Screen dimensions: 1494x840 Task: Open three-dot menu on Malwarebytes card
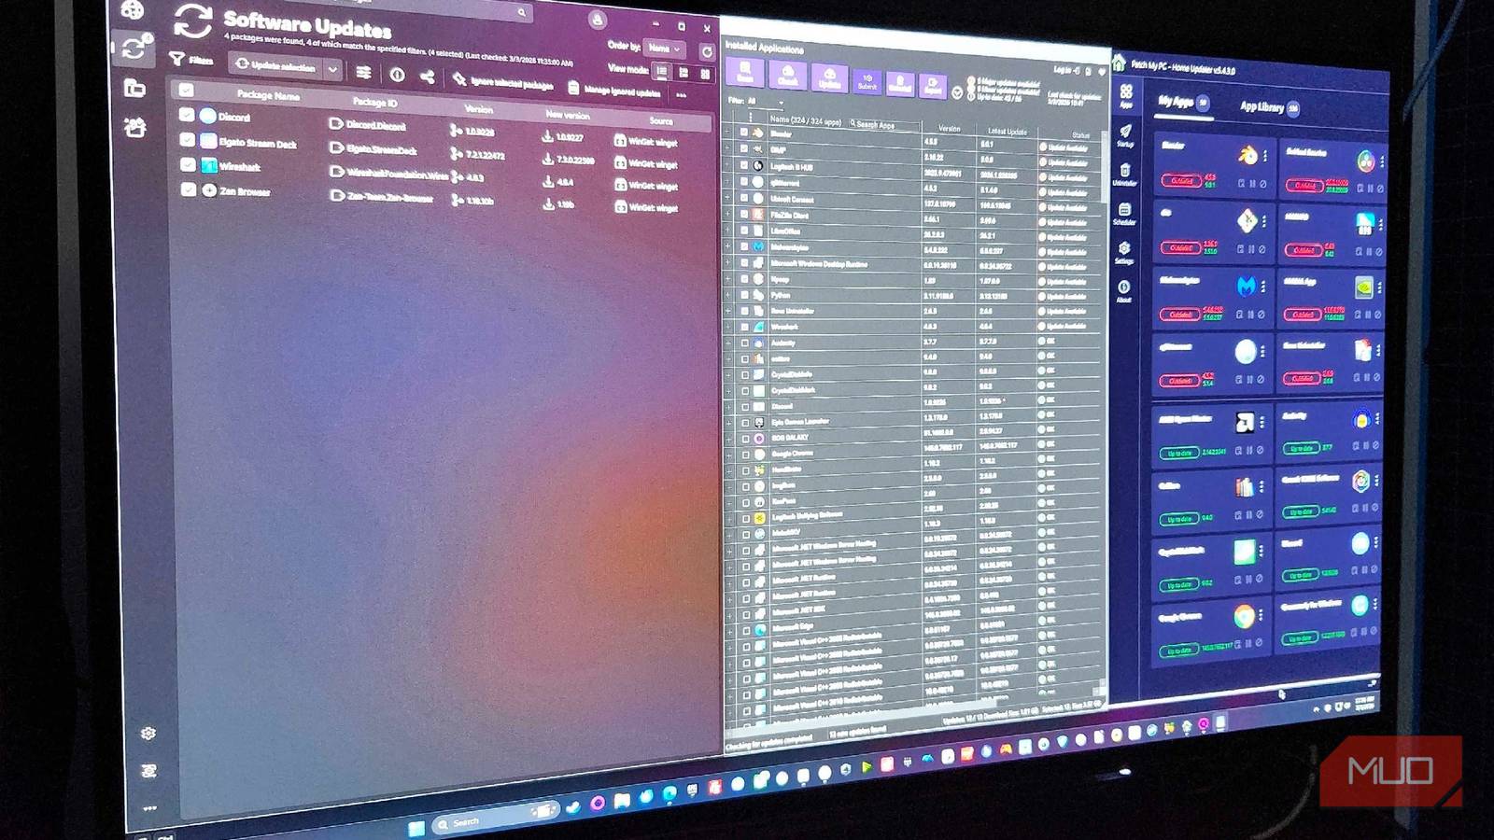point(1263,285)
